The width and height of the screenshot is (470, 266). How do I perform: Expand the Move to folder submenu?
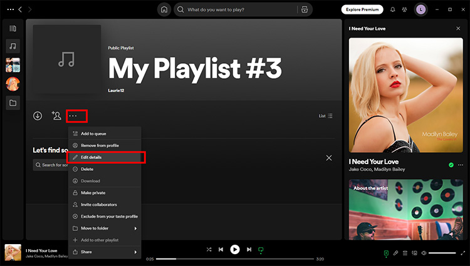pyautogui.click(x=105, y=228)
